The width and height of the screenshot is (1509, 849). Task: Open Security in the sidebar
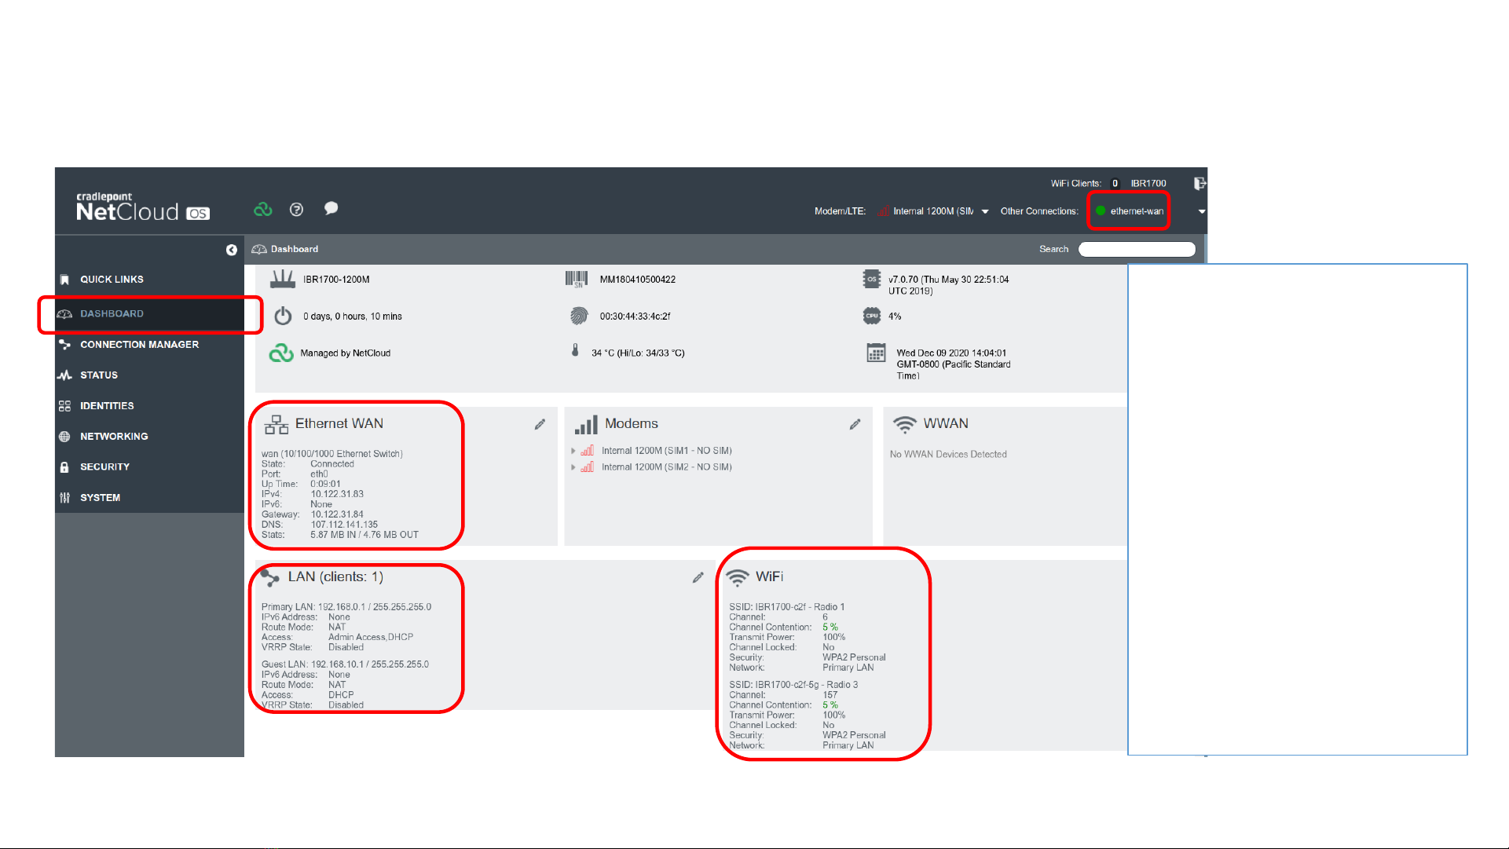click(x=104, y=467)
